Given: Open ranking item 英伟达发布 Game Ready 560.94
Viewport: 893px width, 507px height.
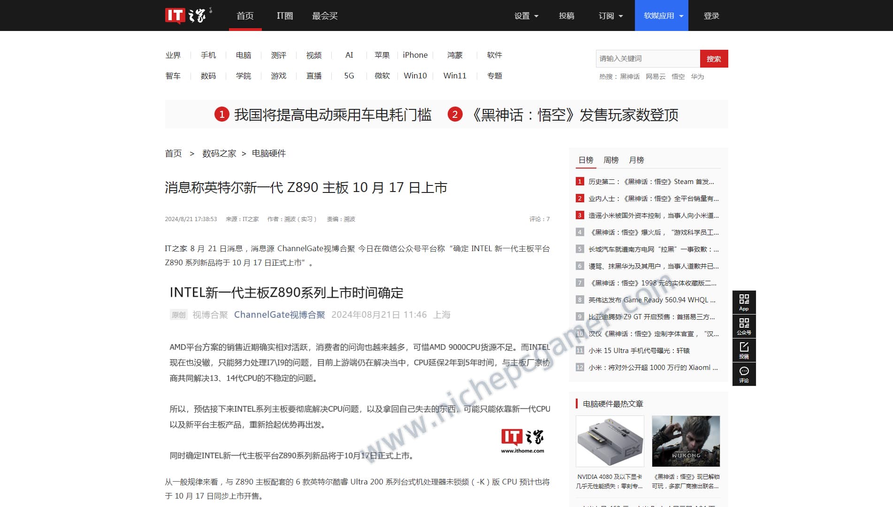Looking at the screenshot, I should [652, 300].
